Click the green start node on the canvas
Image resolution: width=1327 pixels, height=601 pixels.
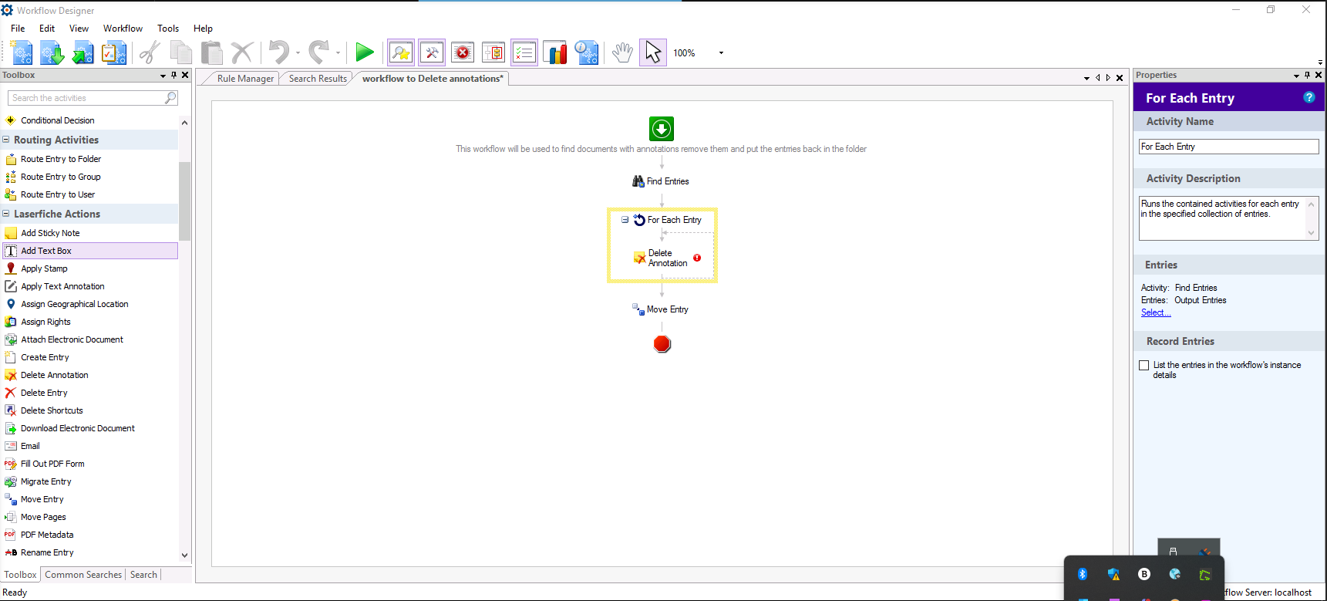[662, 129]
